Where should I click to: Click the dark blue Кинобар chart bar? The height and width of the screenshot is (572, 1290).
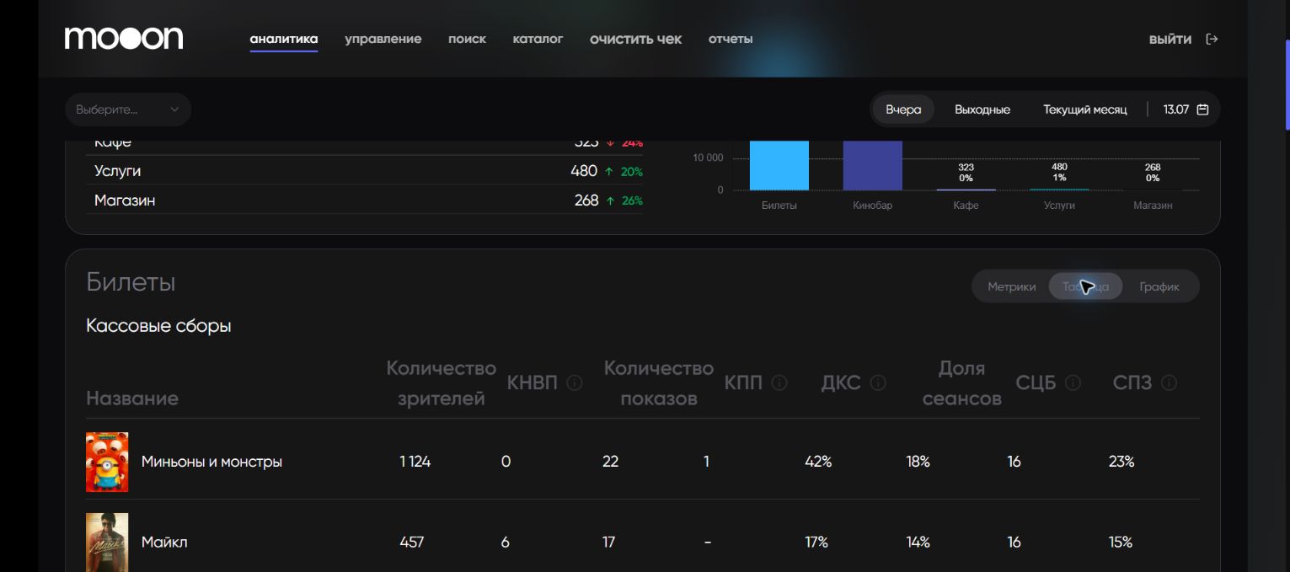pos(873,165)
